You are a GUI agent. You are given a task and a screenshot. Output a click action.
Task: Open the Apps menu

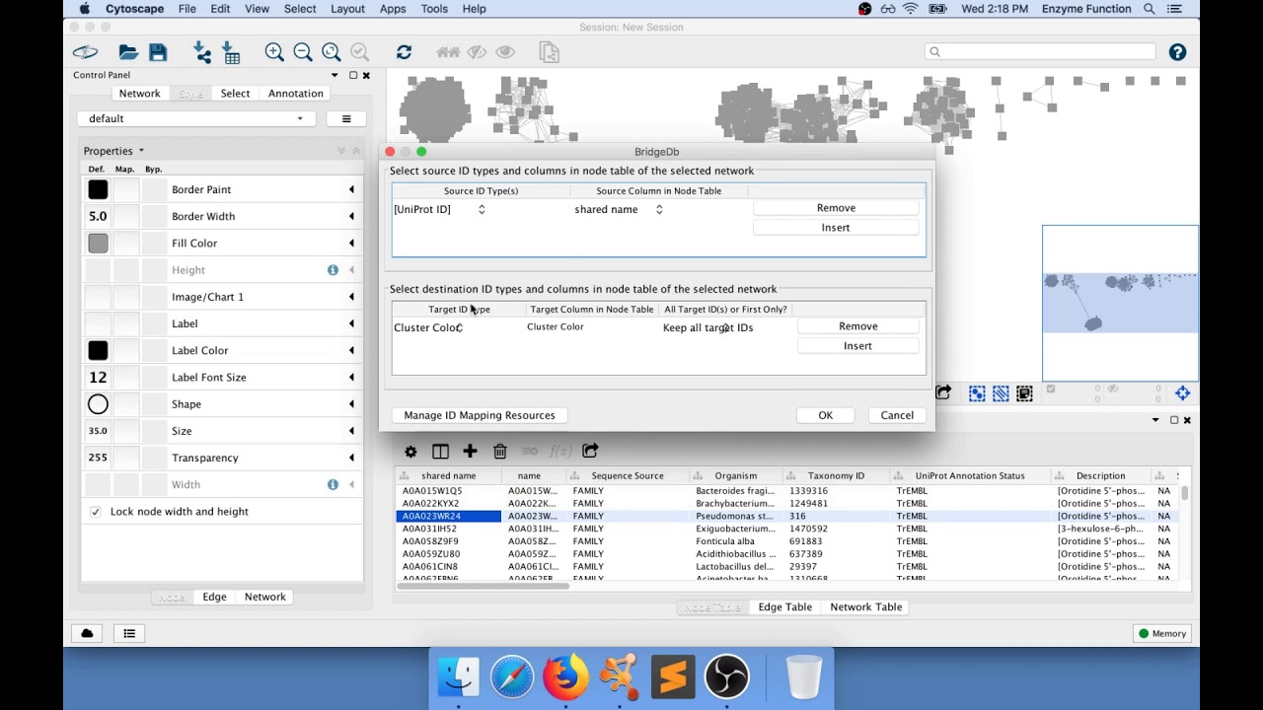click(393, 9)
